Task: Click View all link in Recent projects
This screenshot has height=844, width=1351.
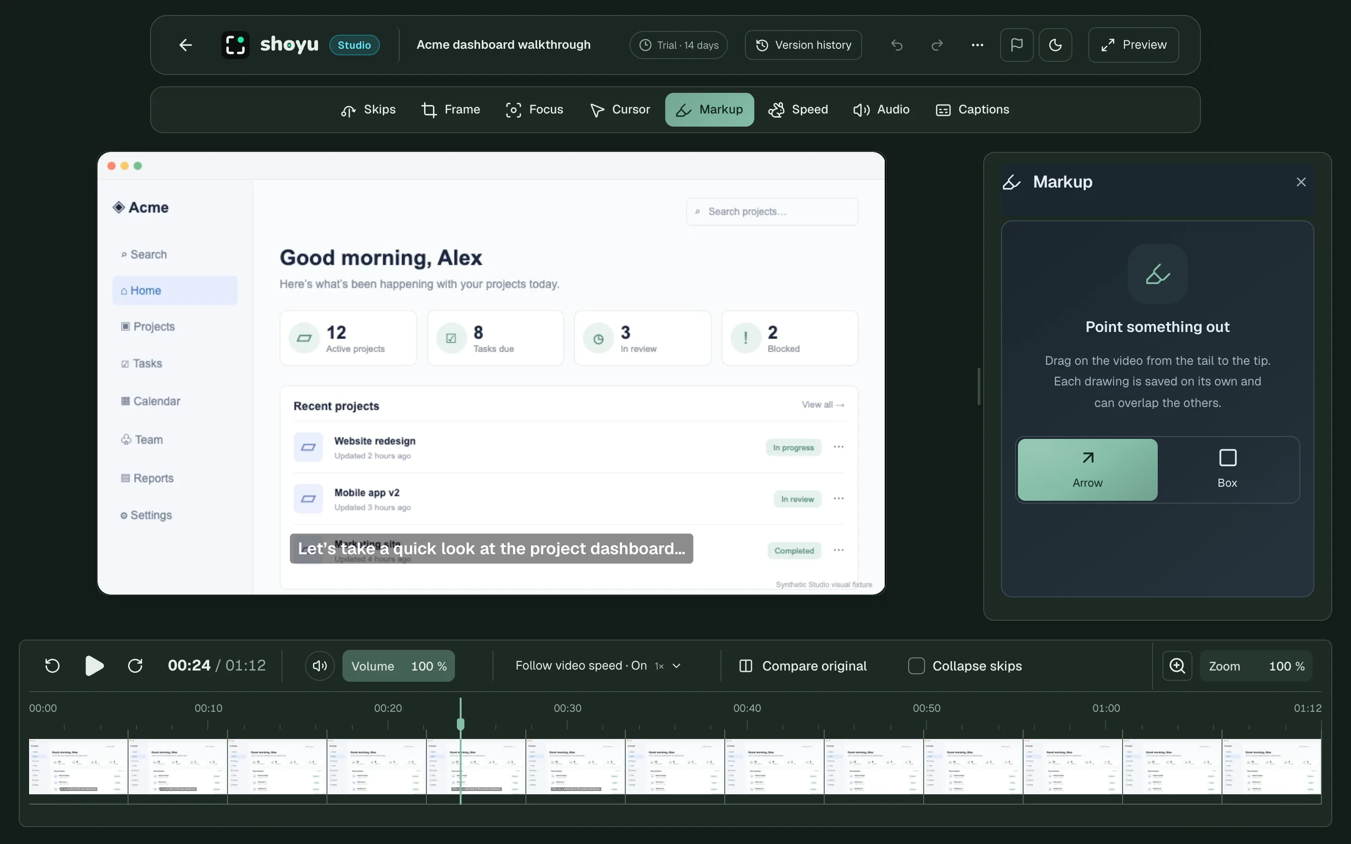Action: [823, 405]
